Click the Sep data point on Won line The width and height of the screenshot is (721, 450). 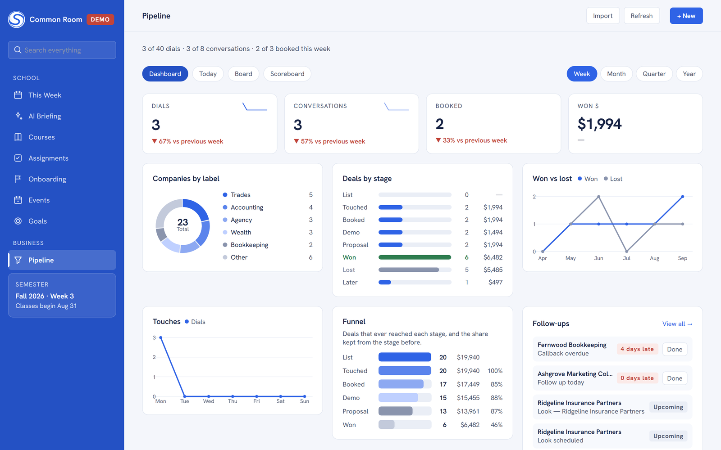(x=682, y=197)
